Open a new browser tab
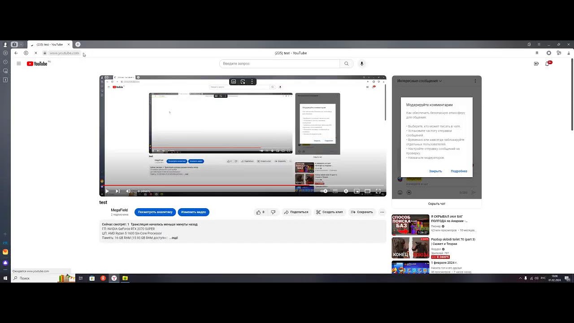The height and width of the screenshot is (323, 574). pyautogui.click(x=78, y=44)
